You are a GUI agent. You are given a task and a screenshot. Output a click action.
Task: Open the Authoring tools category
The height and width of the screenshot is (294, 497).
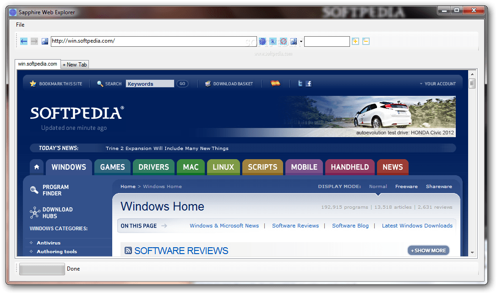tap(57, 251)
